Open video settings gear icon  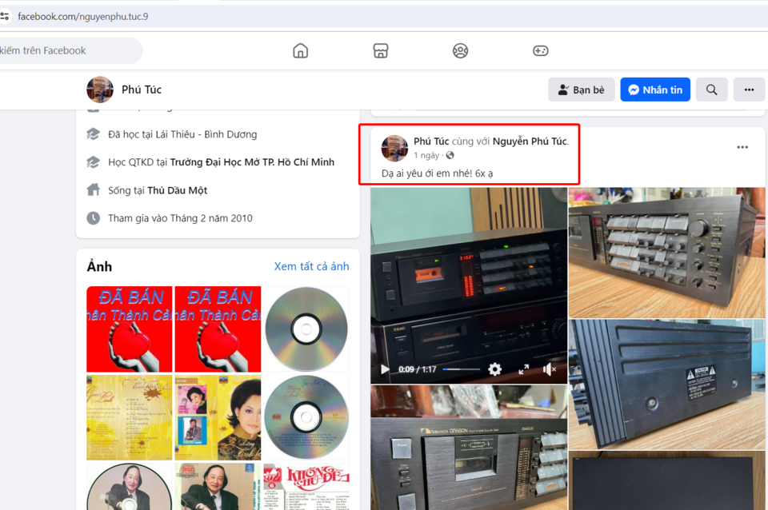coord(494,369)
